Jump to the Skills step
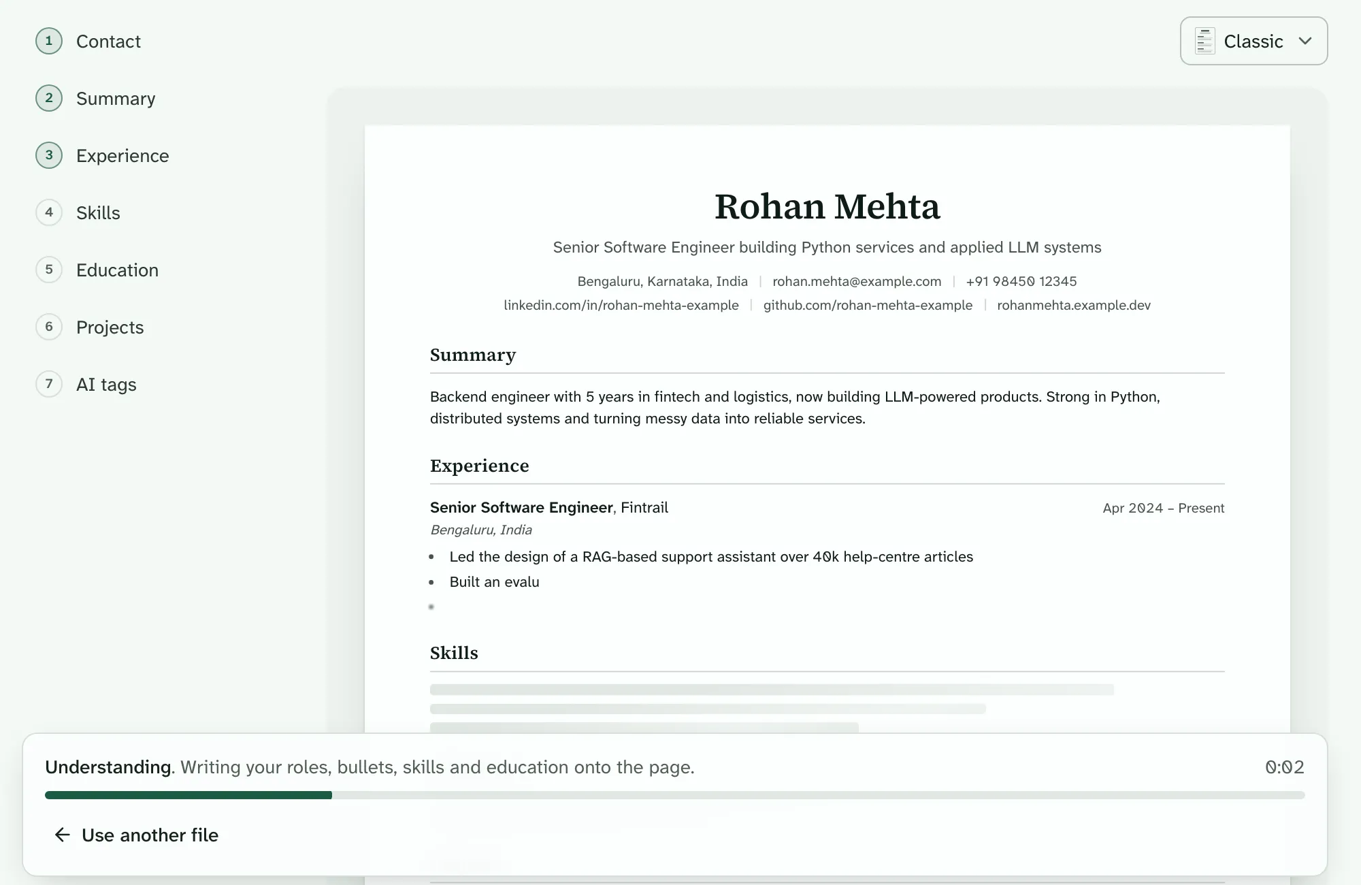 98,213
